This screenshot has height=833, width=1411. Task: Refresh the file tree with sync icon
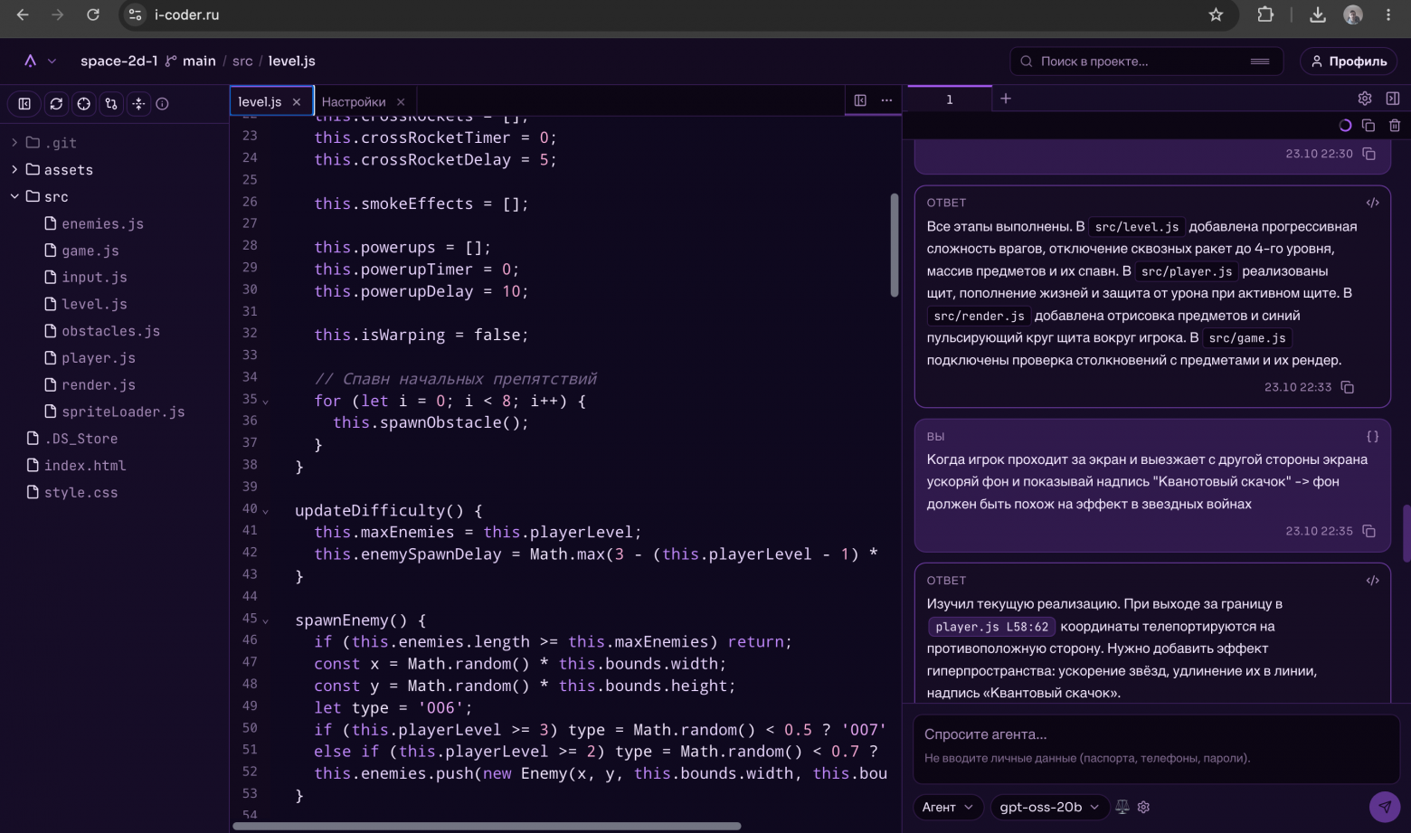pyautogui.click(x=56, y=104)
